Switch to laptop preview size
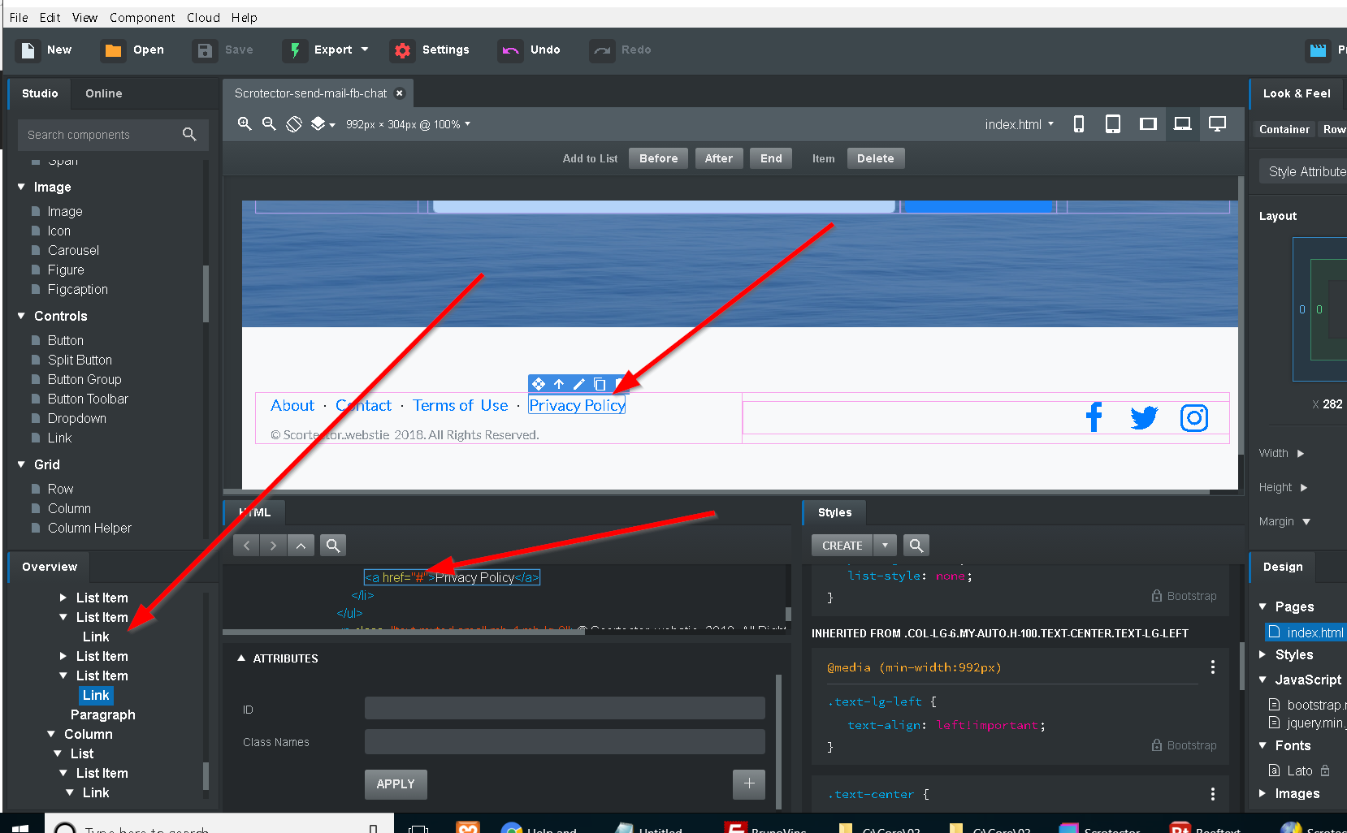Image resolution: width=1347 pixels, height=833 pixels. pyautogui.click(x=1183, y=123)
